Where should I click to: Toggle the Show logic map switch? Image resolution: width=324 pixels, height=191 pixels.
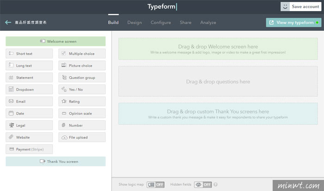(x=156, y=185)
